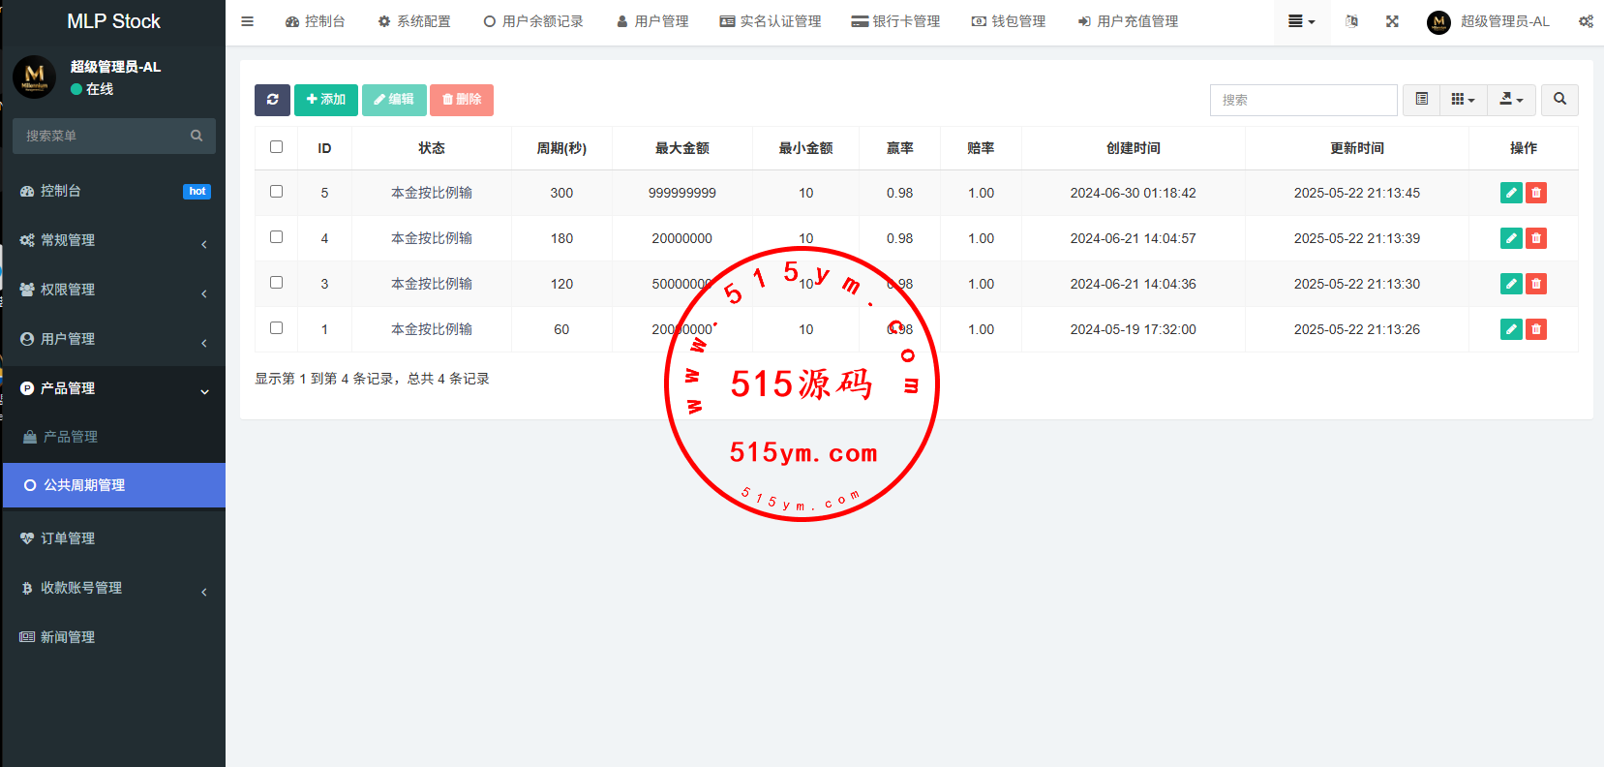This screenshot has width=1604, height=767.
Task: Check the select-all checkbox in table header
Action: pos(276,147)
